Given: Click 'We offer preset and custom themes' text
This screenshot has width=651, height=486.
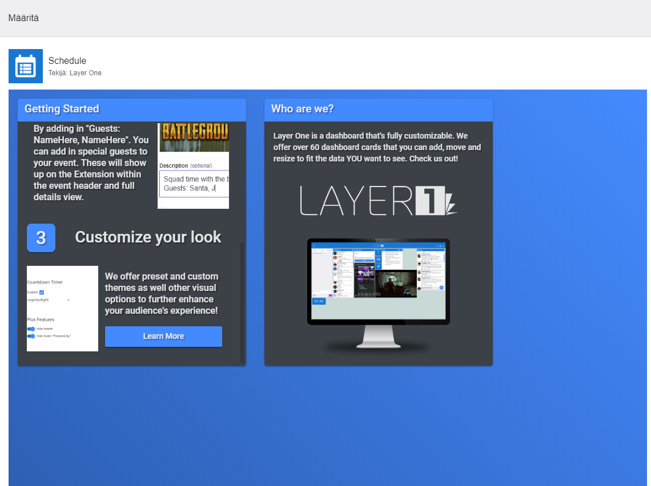Looking at the screenshot, I should pyautogui.click(x=162, y=294).
